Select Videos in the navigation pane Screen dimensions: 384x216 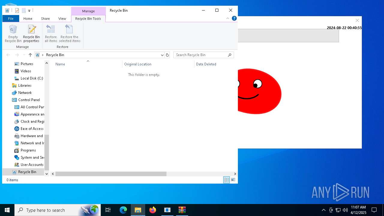(26, 71)
